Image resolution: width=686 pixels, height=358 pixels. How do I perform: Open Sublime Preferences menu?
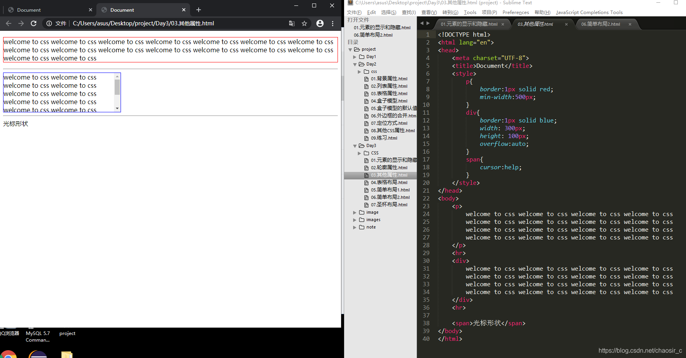pyautogui.click(x=515, y=12)
